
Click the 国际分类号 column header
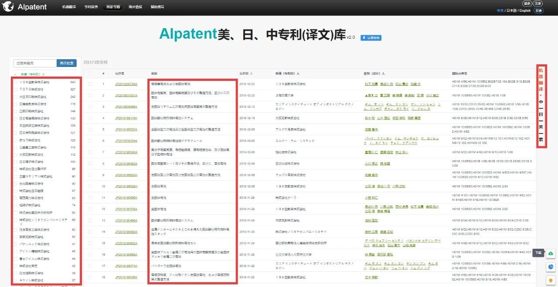pos(459,73)
